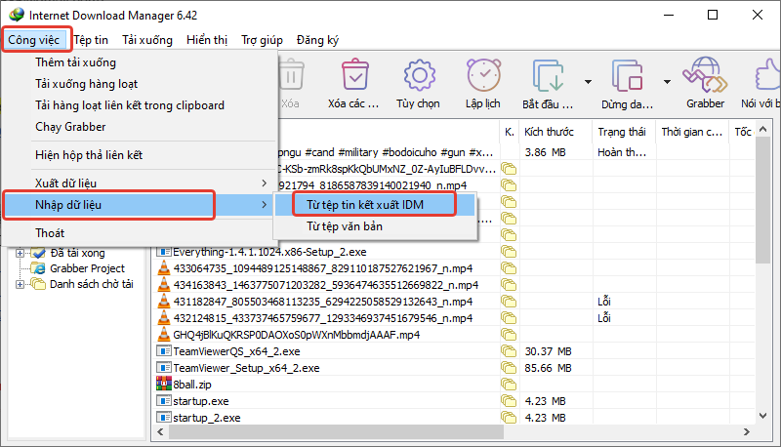Click WinRAR icon beside 8ball.zip

163,384
